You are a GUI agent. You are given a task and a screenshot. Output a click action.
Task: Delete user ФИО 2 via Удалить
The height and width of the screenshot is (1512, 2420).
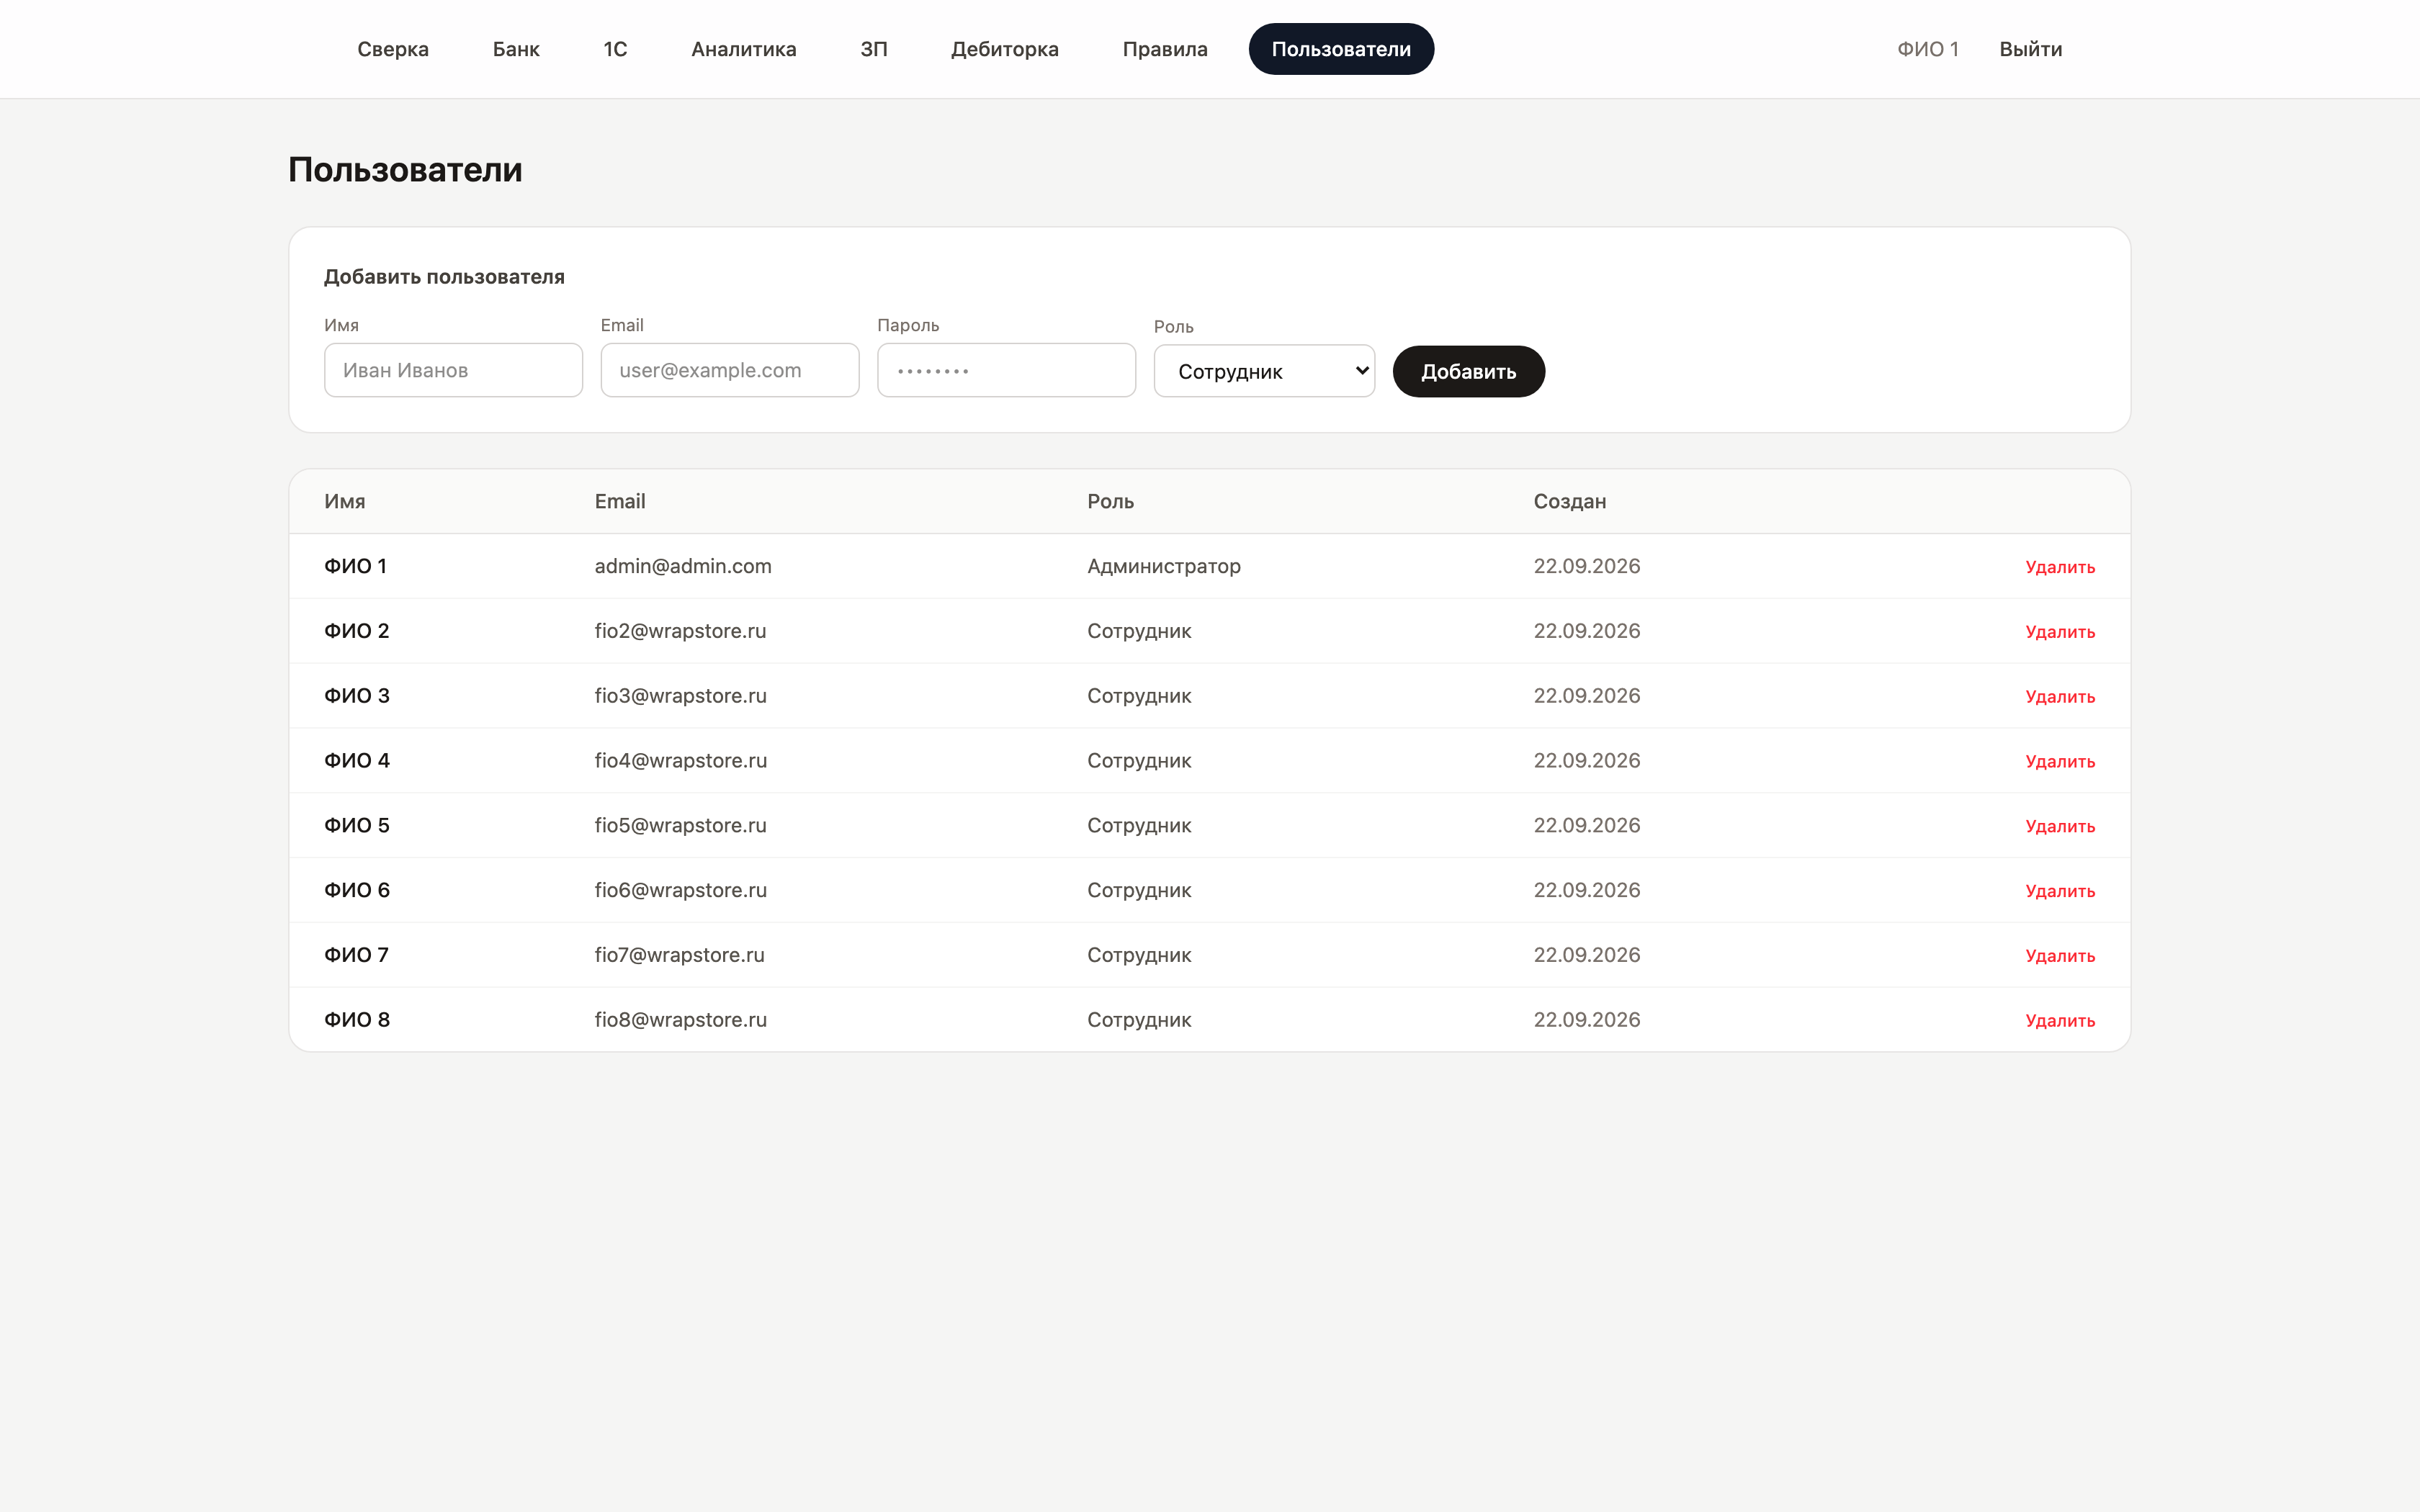point(2060,632)
